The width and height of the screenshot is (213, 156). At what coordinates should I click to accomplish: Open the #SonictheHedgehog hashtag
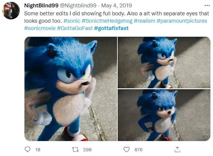click(x=107, y=21)
